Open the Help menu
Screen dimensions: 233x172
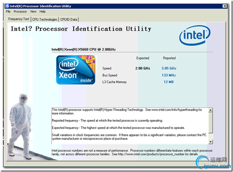[x=42, y=12]
